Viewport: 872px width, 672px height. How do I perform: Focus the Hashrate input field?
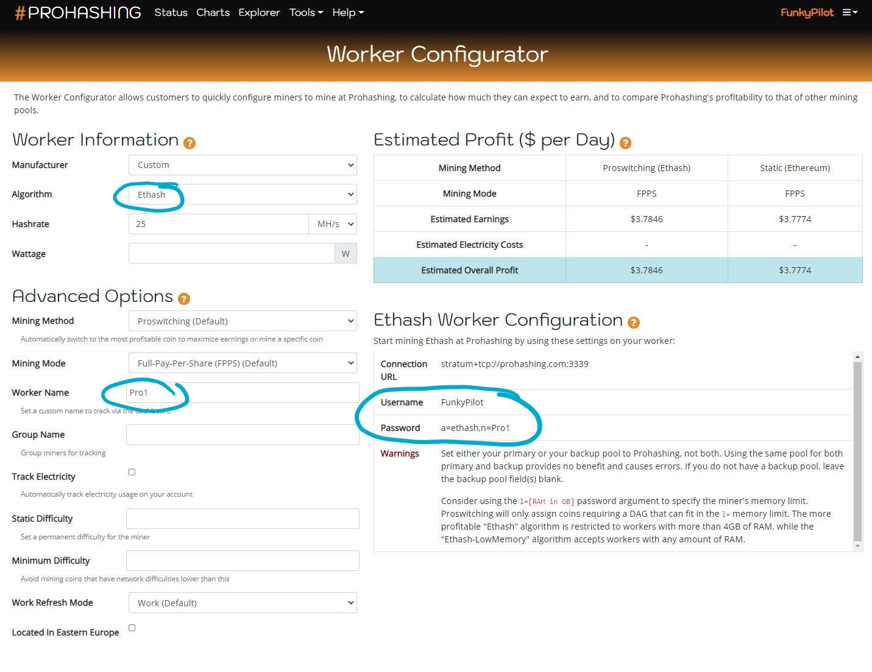point(219,224)
